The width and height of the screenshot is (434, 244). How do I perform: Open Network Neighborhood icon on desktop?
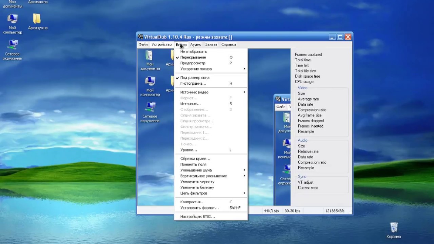point(13,49)
